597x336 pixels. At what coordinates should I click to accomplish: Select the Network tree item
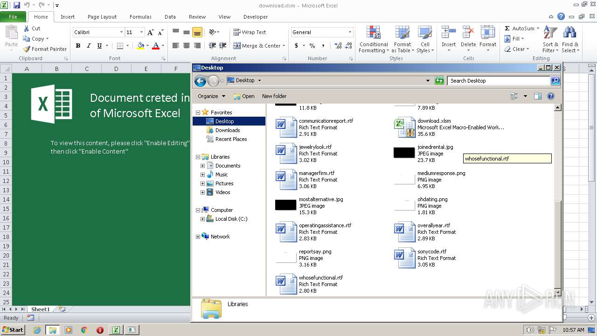[x=220, y=237]
